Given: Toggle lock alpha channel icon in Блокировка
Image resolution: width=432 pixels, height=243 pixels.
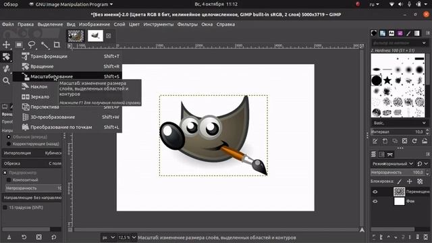Looking at the screenshot, I should tap(420, 181).
